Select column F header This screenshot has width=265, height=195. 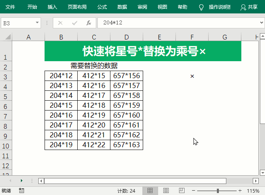coord(192,37)
